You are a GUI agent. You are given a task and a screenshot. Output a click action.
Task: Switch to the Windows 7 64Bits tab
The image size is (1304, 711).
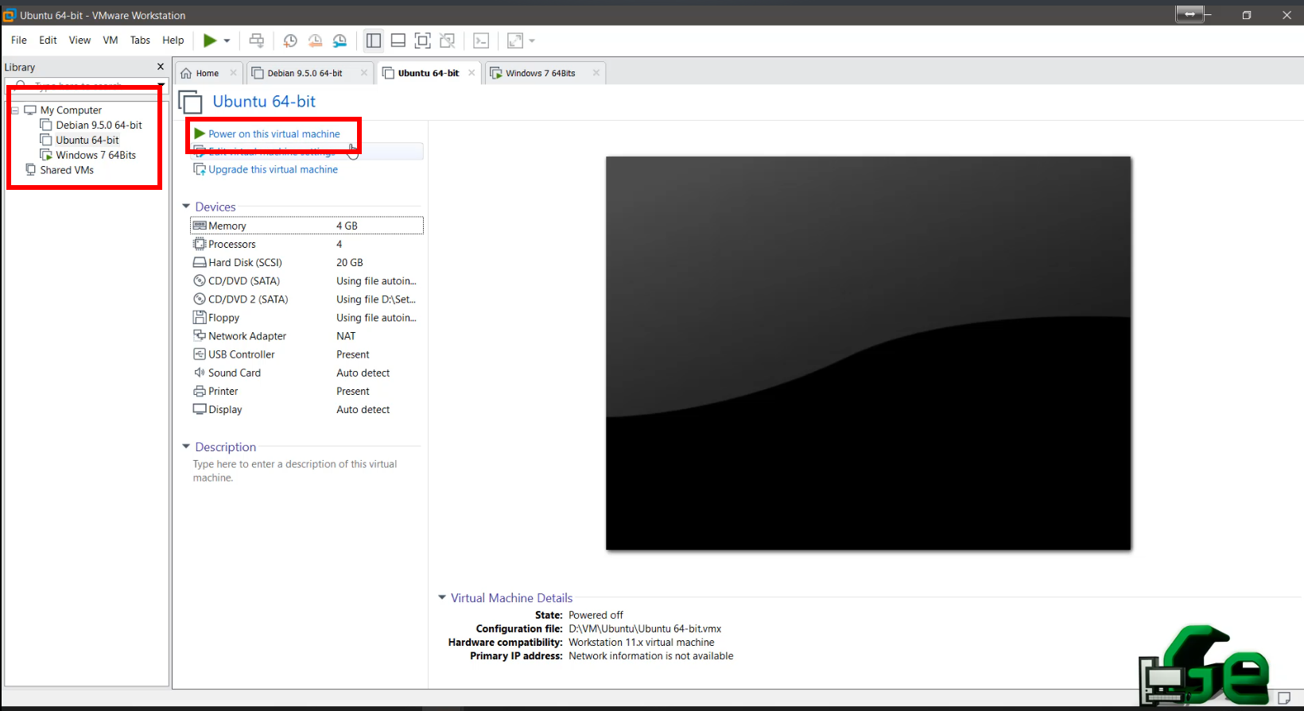pyautogui.click(x=541, y=73)
